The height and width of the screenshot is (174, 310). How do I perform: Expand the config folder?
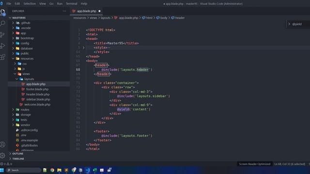coord(13,43)
